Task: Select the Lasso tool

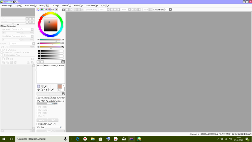Action: [x=42, y=86]
